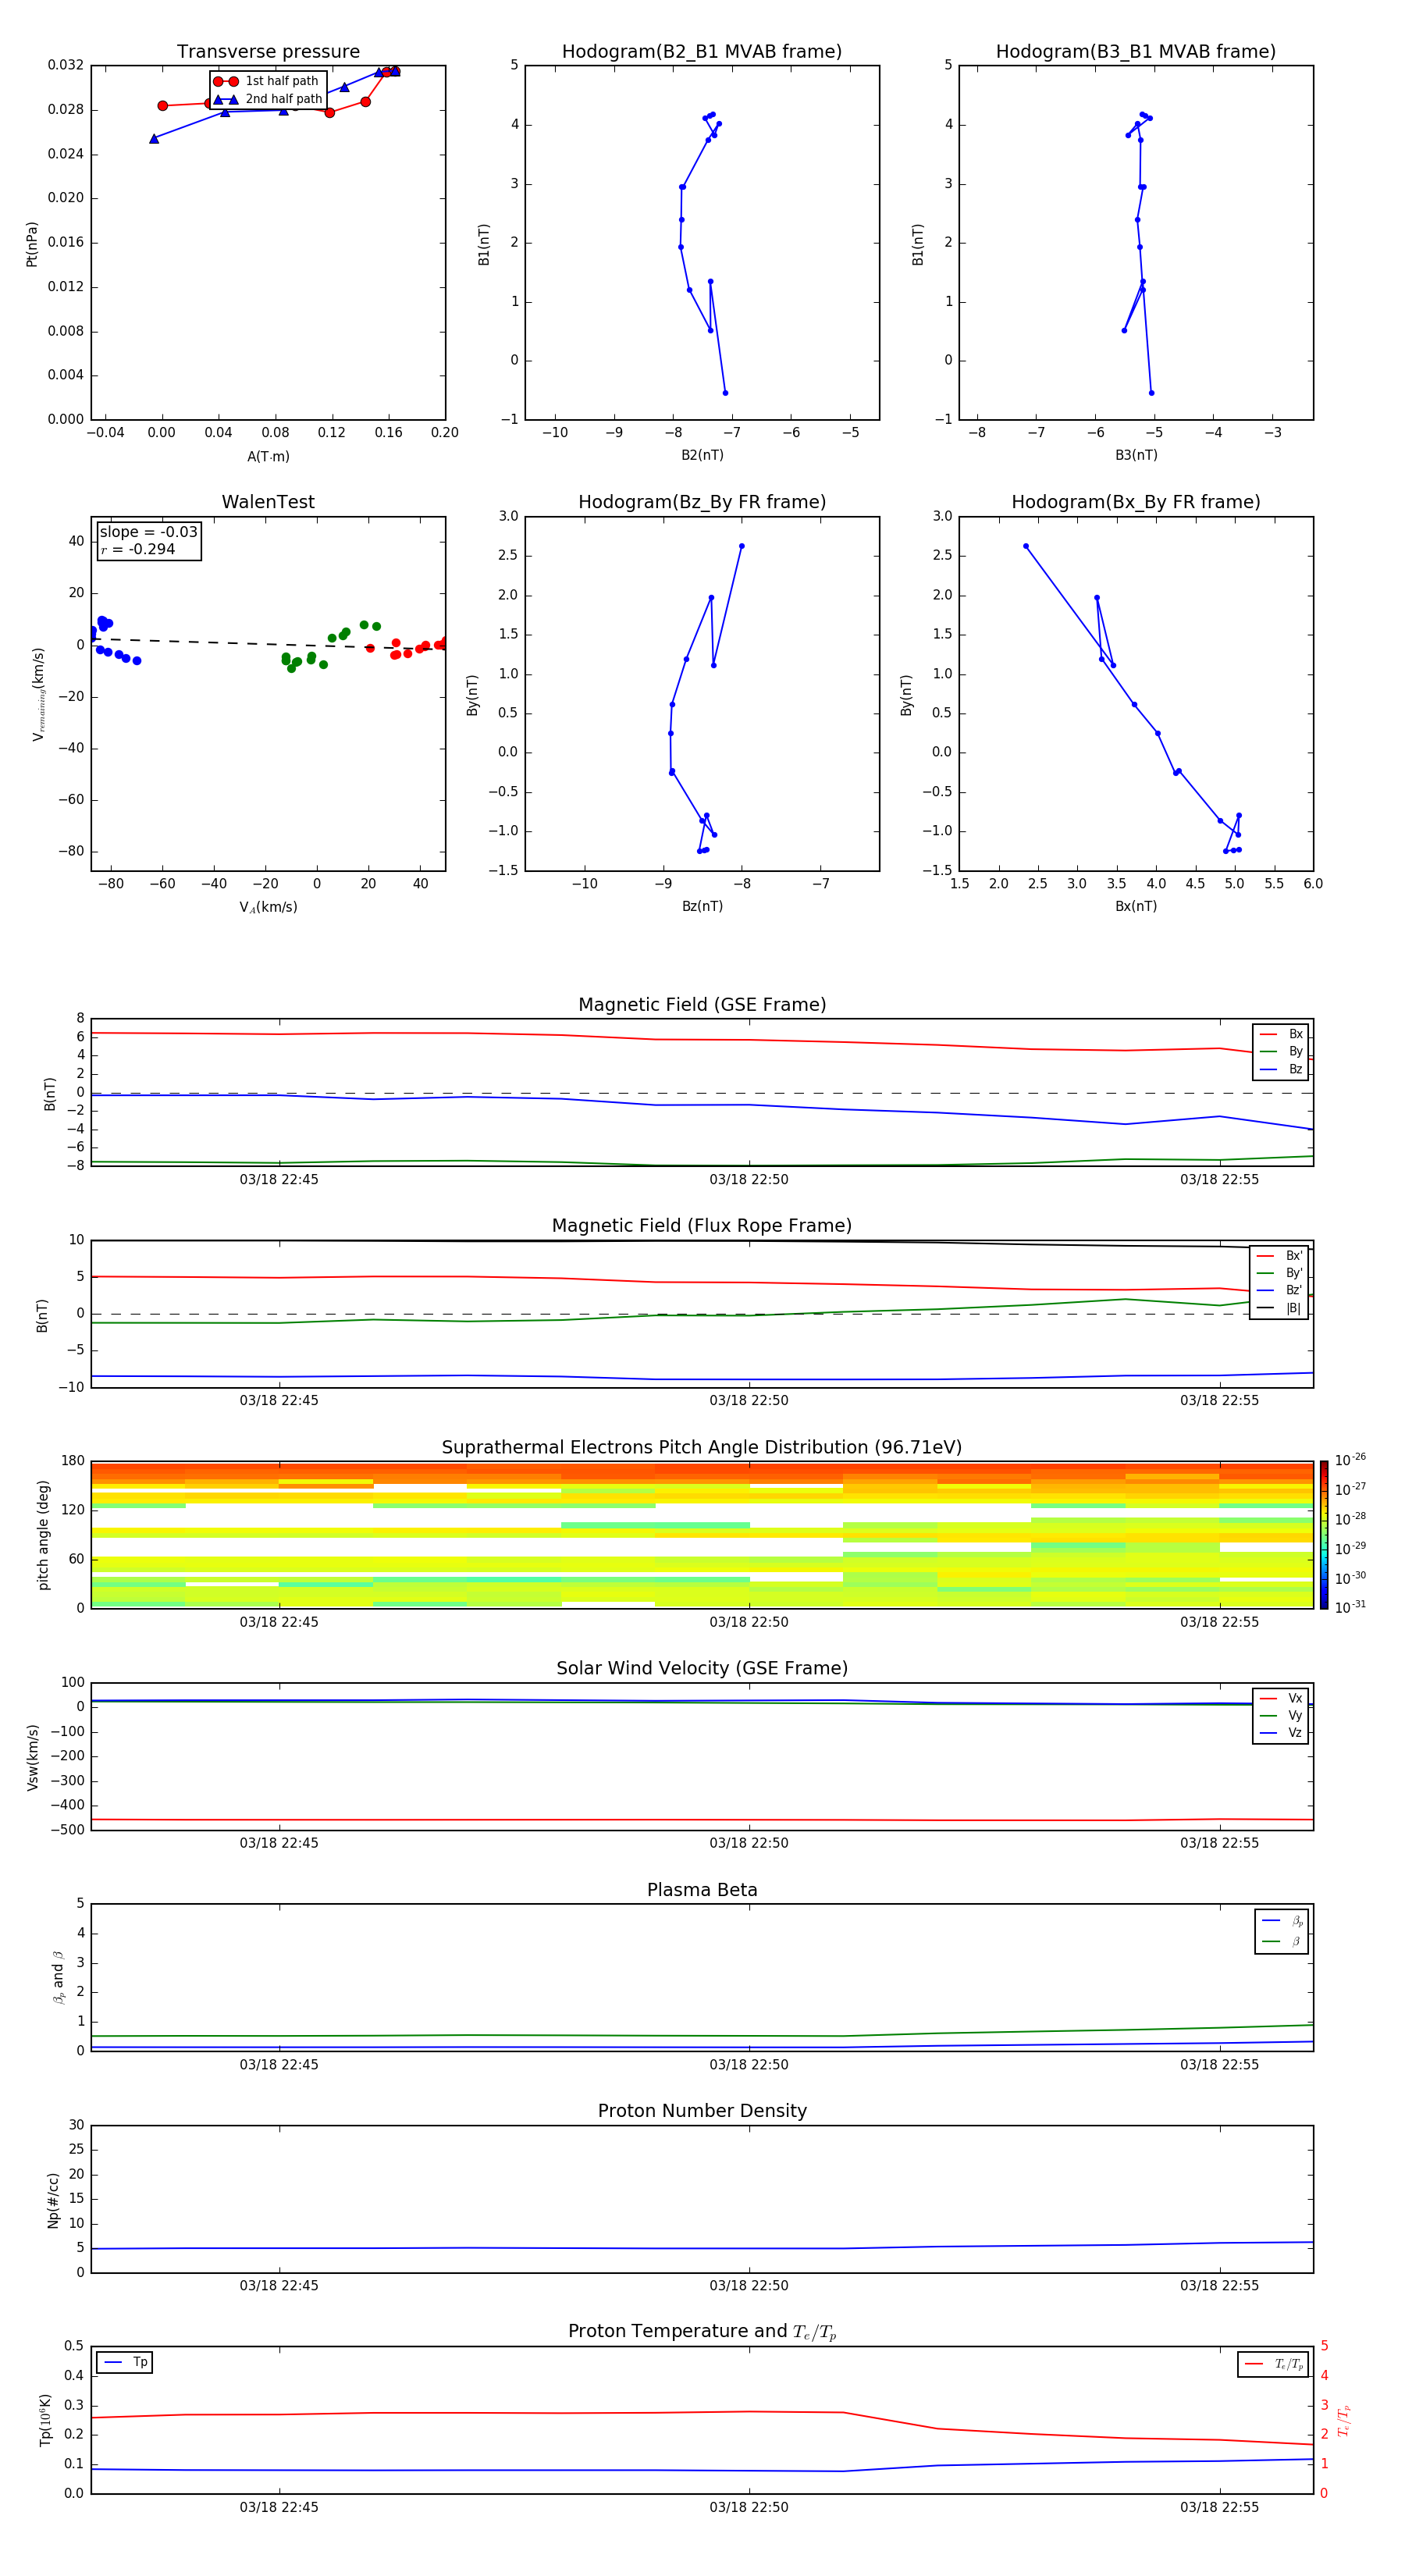The image size is (1405, 2576).
Task: Click the By legend entry in GSE magnetic field plot
Action: click(1281, 1051)
